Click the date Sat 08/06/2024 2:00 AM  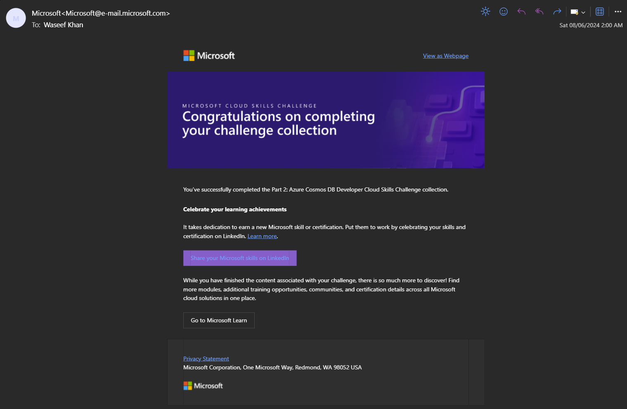tap(591, 25)
